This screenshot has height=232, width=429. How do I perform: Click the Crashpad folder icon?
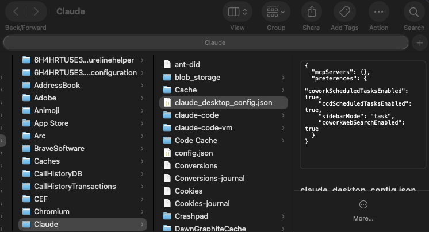tap(167, 216)
